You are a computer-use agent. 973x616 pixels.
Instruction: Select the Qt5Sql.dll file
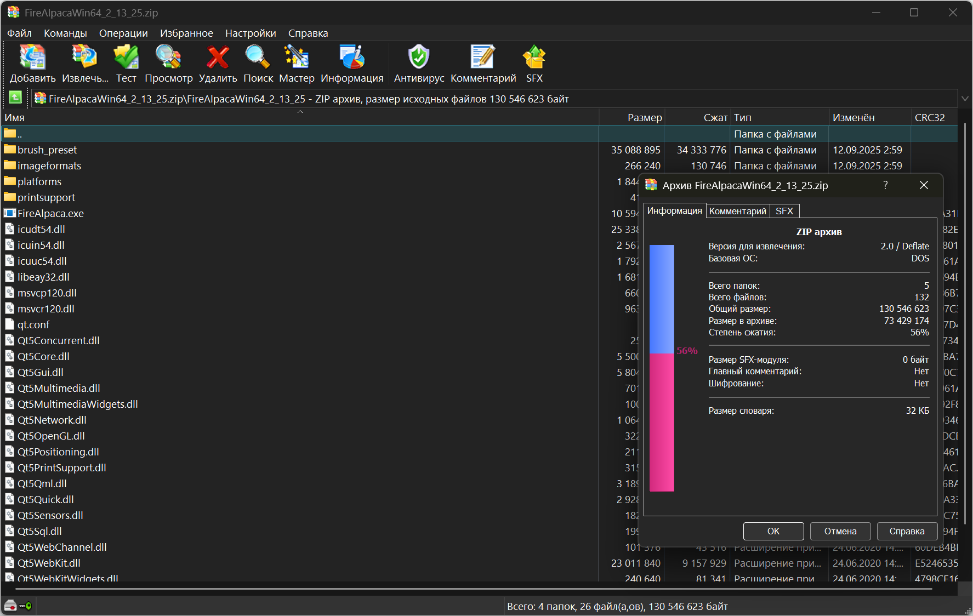pyautogui.click(x=33, y=531)
